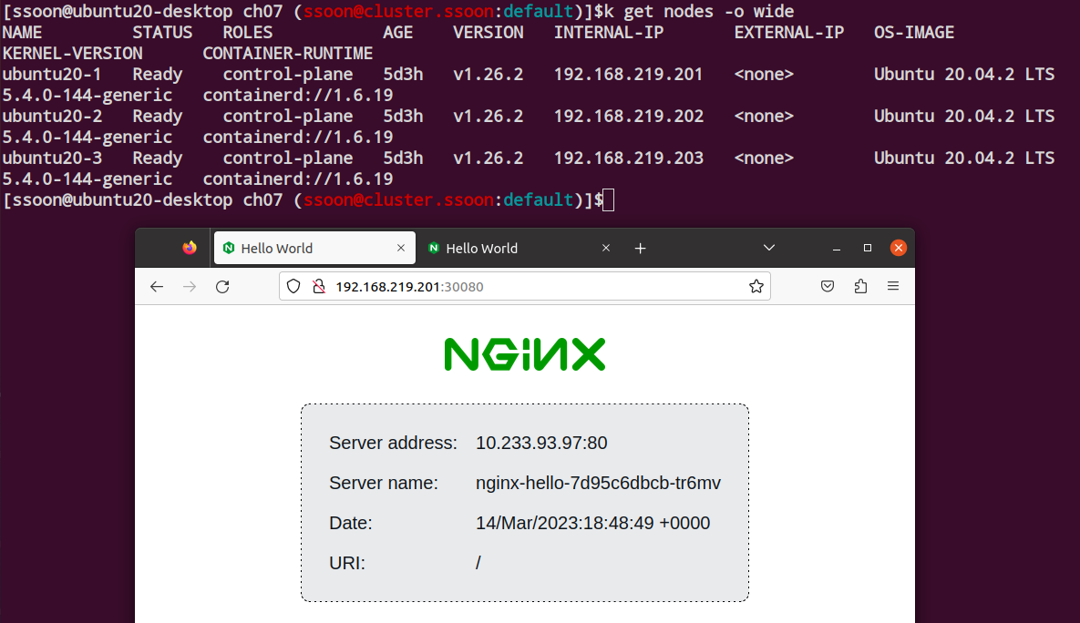Click the 'Server name:' label
Viewport: 1080px width, 623px height.
pos(383,483)
